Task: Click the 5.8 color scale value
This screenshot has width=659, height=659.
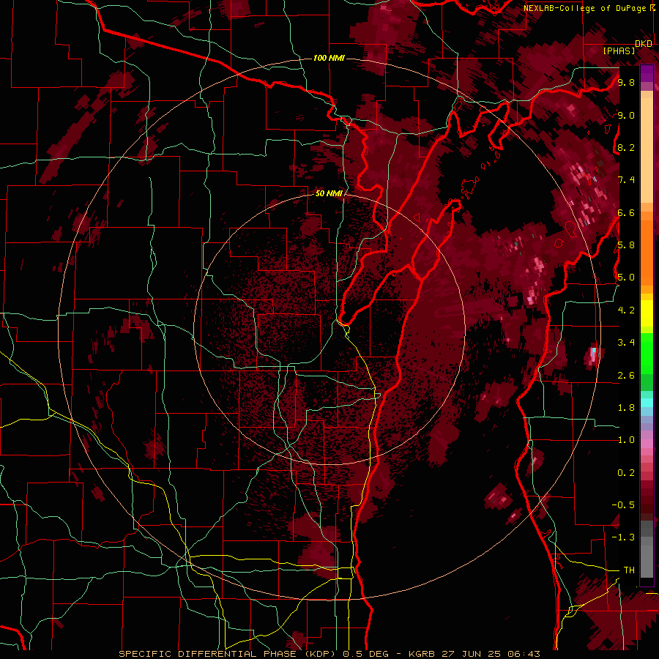Action: coord(626,245)
